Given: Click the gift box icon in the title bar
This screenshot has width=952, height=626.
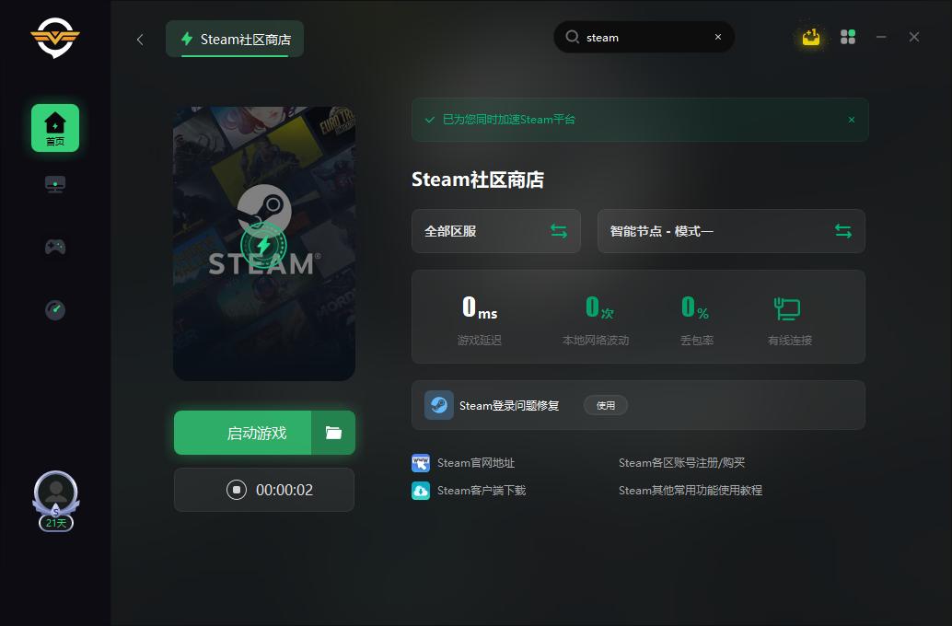Looking at the screenshot, I should click(811, 37).
